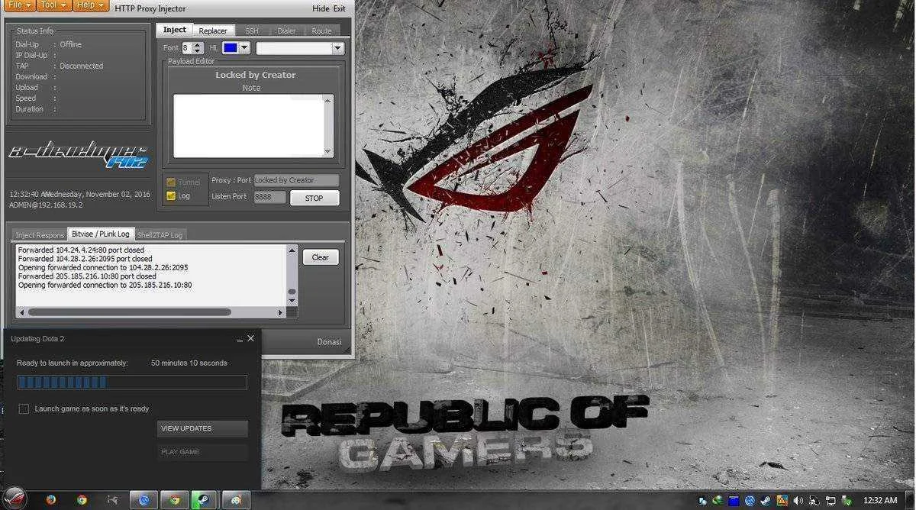The image size is (916, 510).
Task: Click the blue HL highlight color swatch
Action: tap(230, 48)
